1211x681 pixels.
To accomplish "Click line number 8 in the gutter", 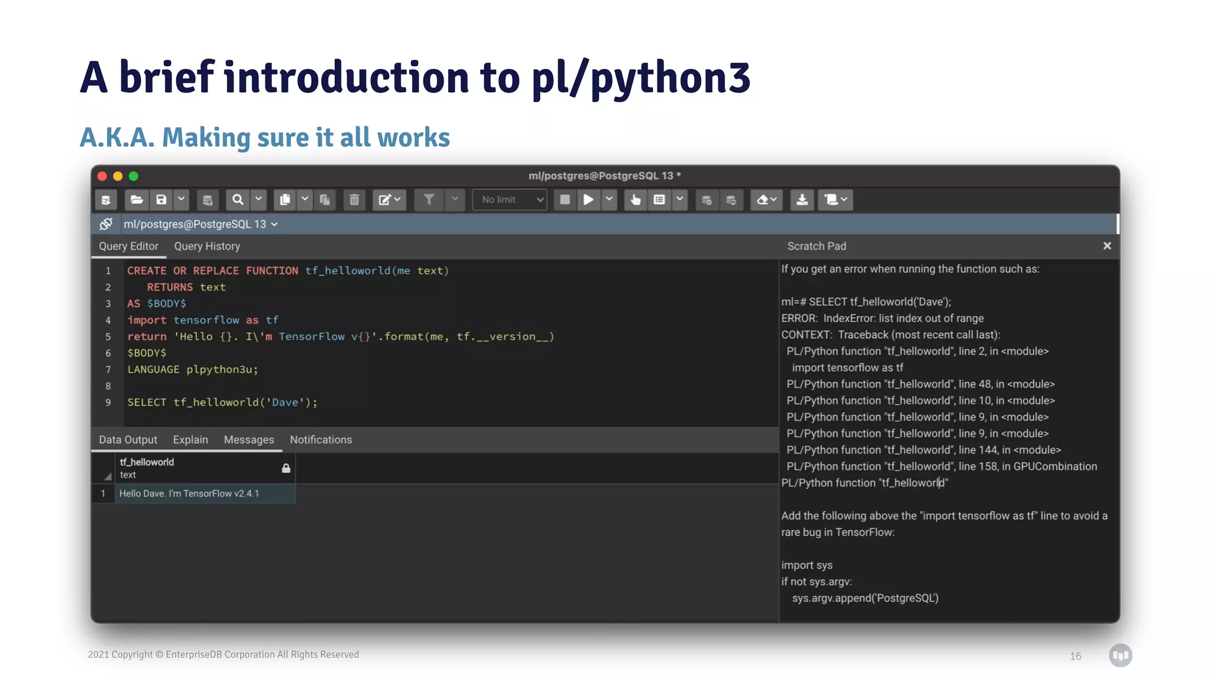I will point(108,386).
